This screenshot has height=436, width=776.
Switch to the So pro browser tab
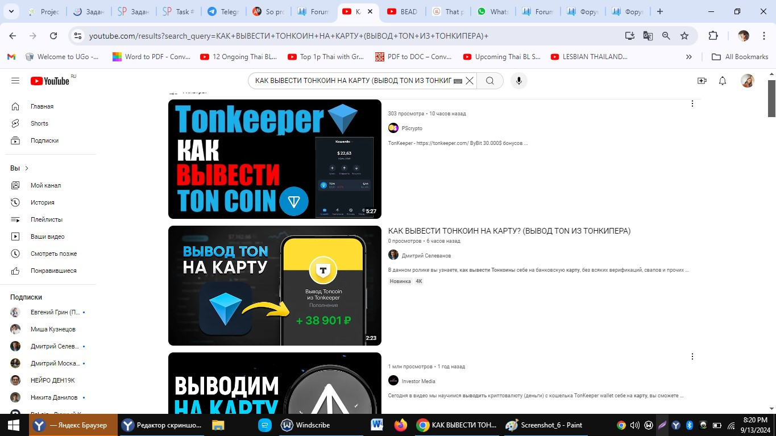[268, 11]
